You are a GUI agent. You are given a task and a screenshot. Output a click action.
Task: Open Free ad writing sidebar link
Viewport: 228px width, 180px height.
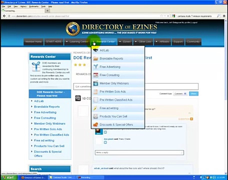pyautogui.click(x=44, y=140)
